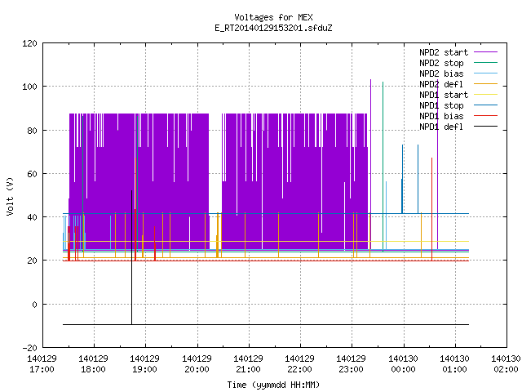Click the y-axis tick value 80
Screen dimensions: 522x392
coord(32,131)
